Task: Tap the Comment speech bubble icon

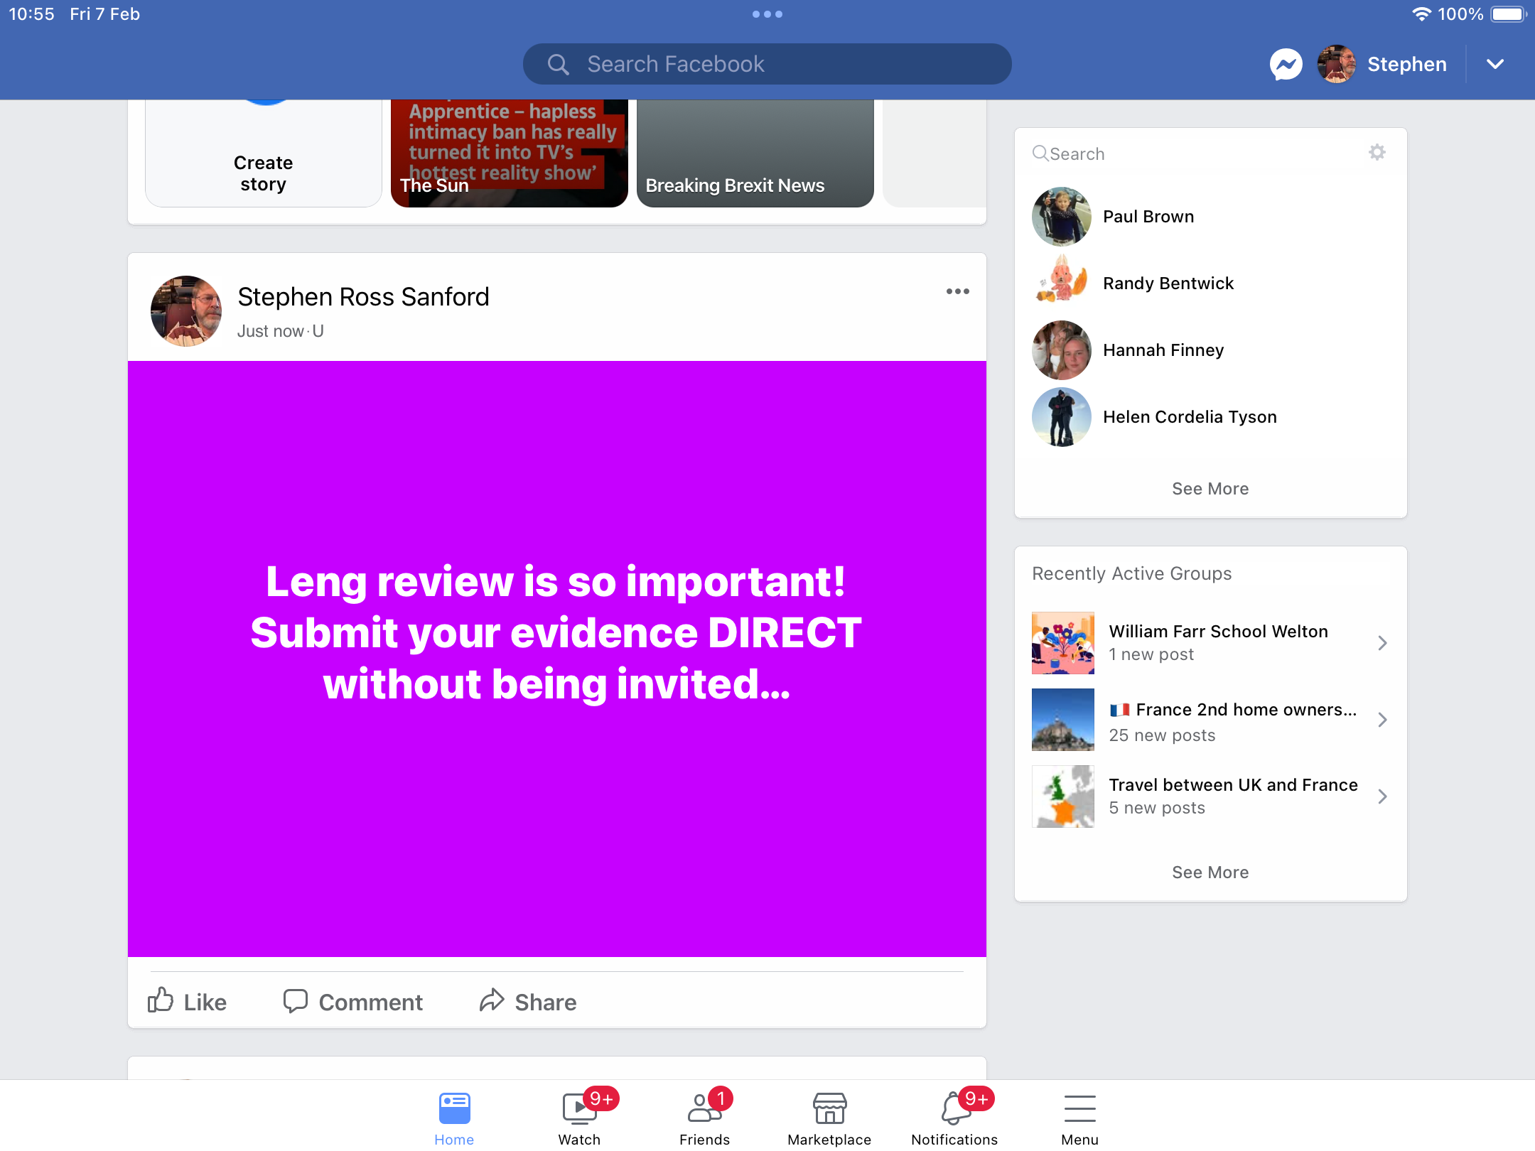Action: 295,1000
